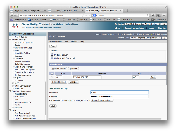Open Search Documentation link
The width and height of the screenshot is (176, 132).
134,28
